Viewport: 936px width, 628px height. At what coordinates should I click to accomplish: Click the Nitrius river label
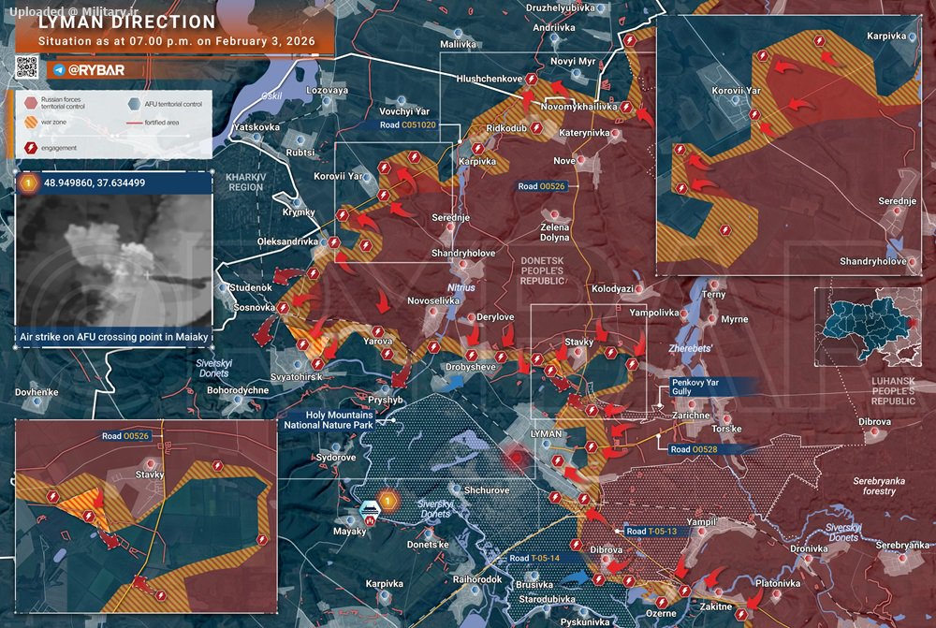pos(461,287)
